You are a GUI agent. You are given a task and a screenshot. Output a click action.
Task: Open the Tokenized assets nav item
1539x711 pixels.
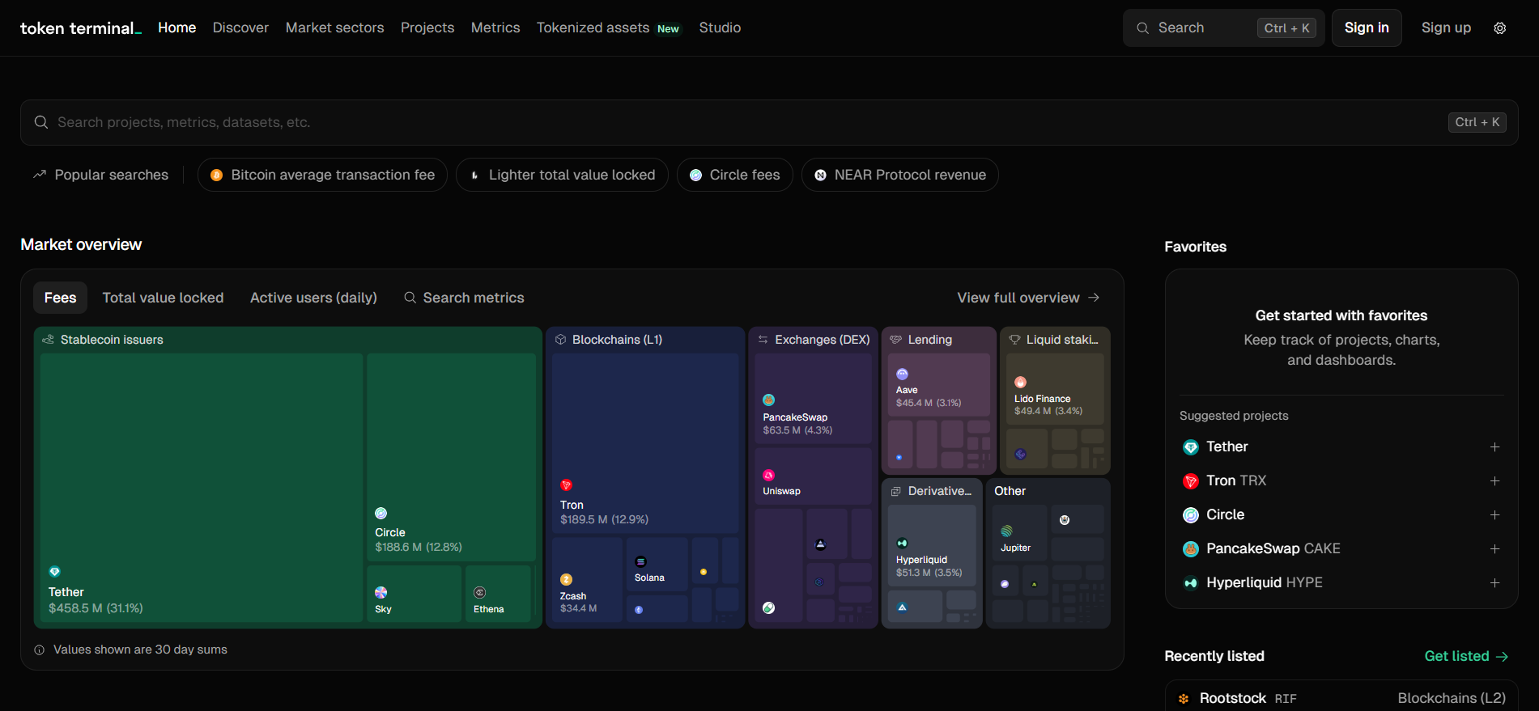(609, 28)
